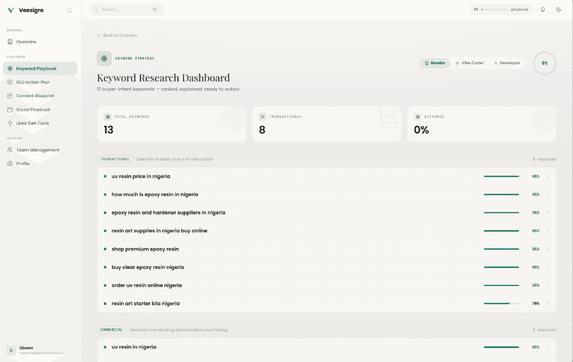Open Social Playbook page
This screenshot has width=573, height=362.
40,109
